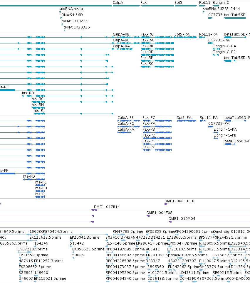The image size is (250, 283).
Task: Click the RE70464.5prime EST label
Action: click(x=58, y=232)
